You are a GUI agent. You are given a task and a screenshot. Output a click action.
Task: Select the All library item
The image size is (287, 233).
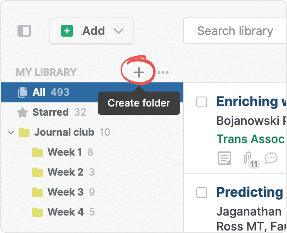click(x=39, y=92)
